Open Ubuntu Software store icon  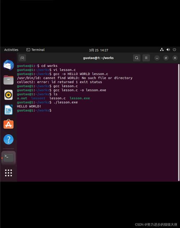pos(8,124)
